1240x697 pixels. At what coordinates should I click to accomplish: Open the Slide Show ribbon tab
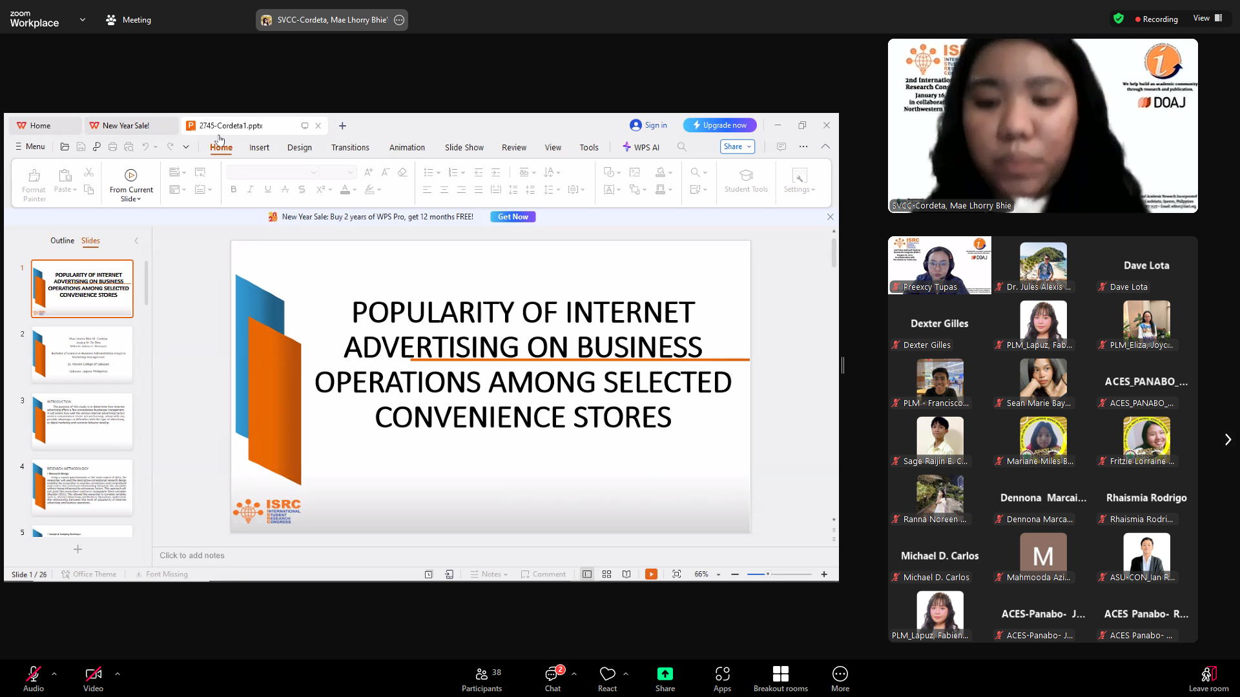(x=464, y=147)
